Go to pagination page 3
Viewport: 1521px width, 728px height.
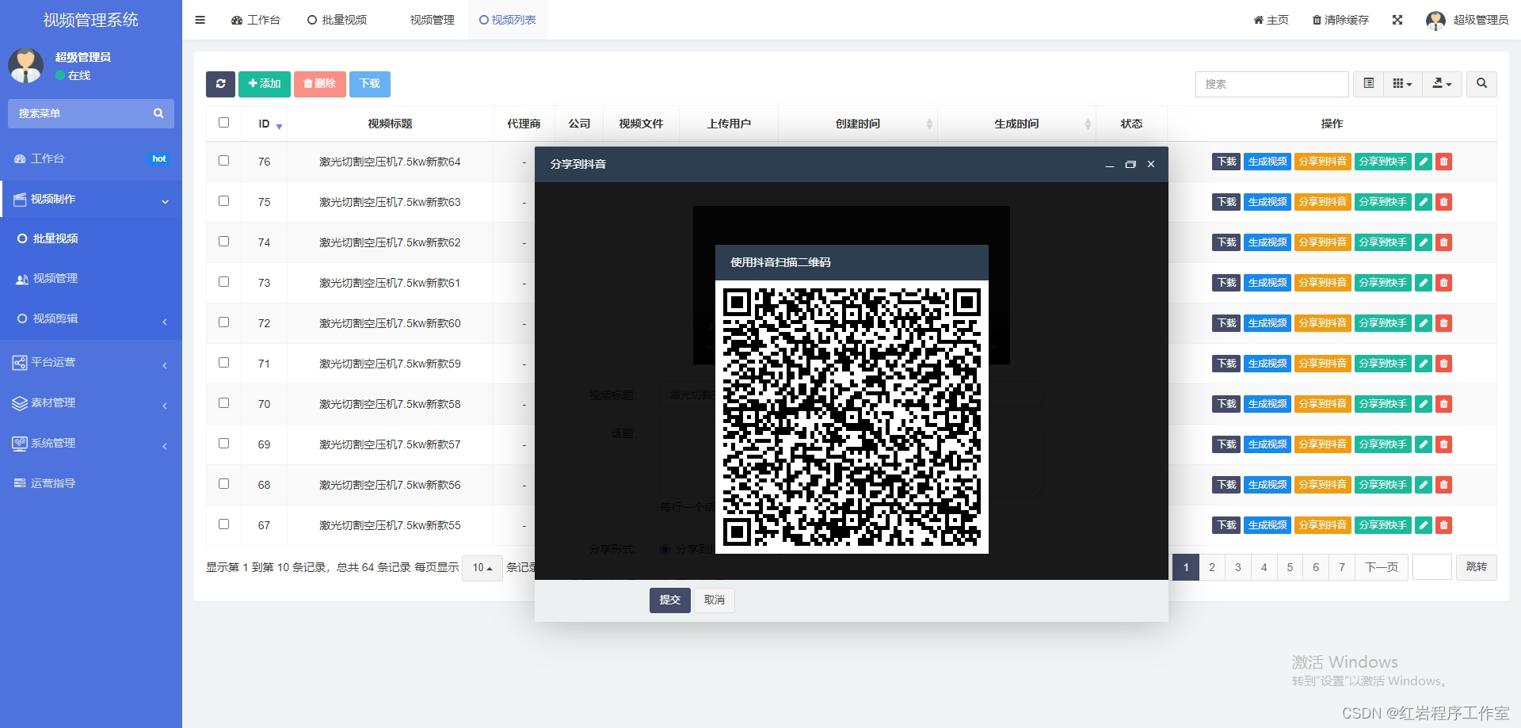1238,567
